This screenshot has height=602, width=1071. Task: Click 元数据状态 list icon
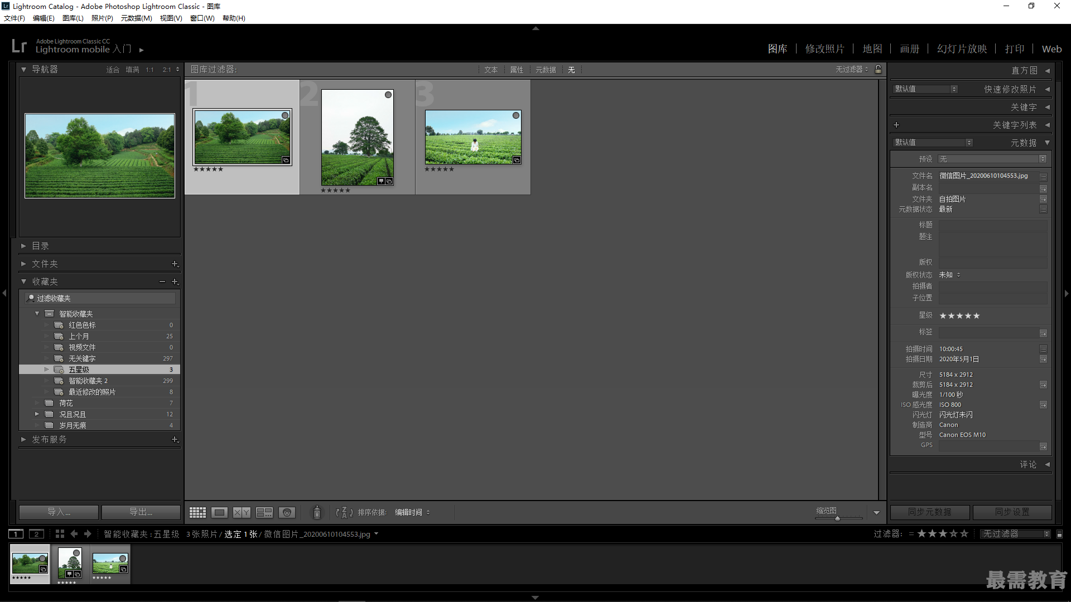point(1043,210)
